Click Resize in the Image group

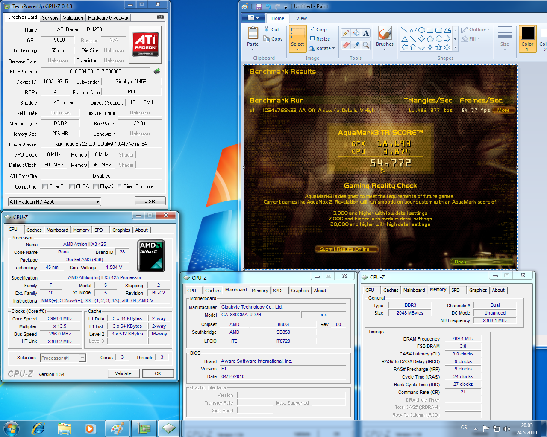pyautogui.click(x=319, y=39)
